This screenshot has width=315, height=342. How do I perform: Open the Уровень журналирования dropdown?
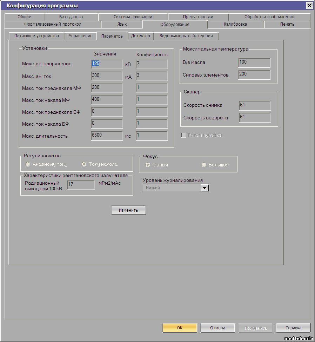pos(204,188)
